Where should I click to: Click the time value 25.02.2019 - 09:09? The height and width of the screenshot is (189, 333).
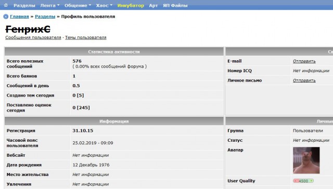pos(93,143)
